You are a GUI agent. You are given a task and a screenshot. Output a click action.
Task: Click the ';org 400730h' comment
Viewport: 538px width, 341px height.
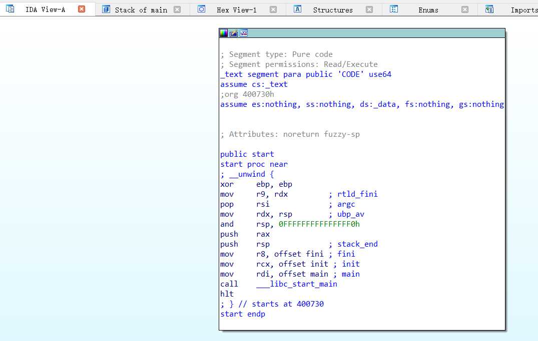tap(247, 94)
